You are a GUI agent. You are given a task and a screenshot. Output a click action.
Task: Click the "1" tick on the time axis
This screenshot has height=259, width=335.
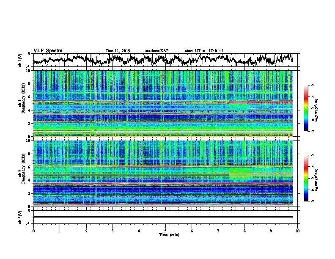point(60,231)
